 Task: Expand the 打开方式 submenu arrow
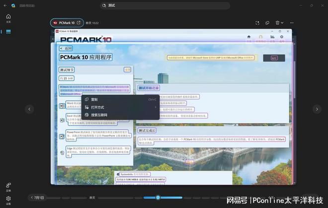point(156,107)
